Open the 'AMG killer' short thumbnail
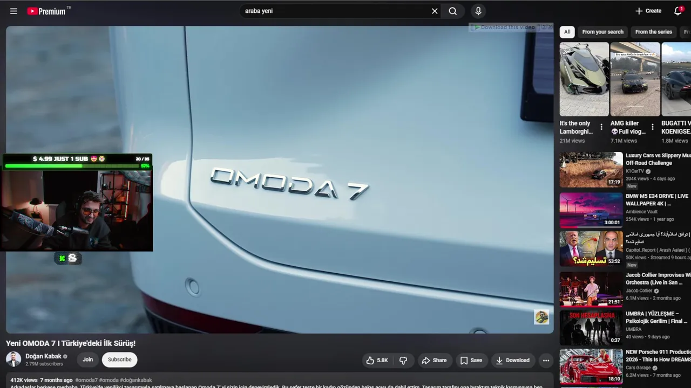The height and width of the screenshot is (388, 691). 635,79
